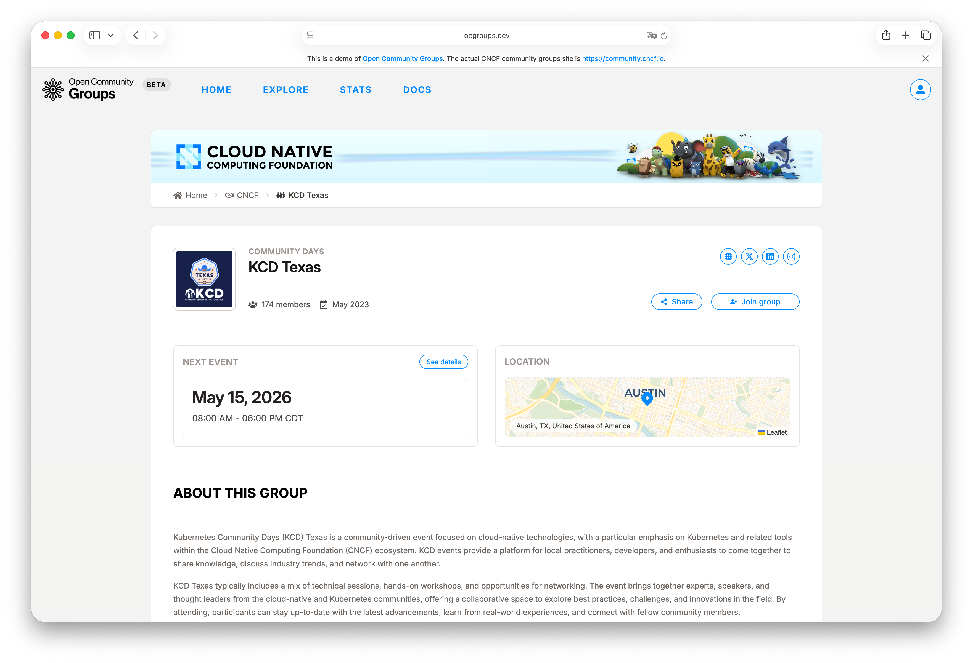Navigate to CNCF in the breadcrumb
The width and height of the screenshot is (973, 663).
tap(242, 195)
